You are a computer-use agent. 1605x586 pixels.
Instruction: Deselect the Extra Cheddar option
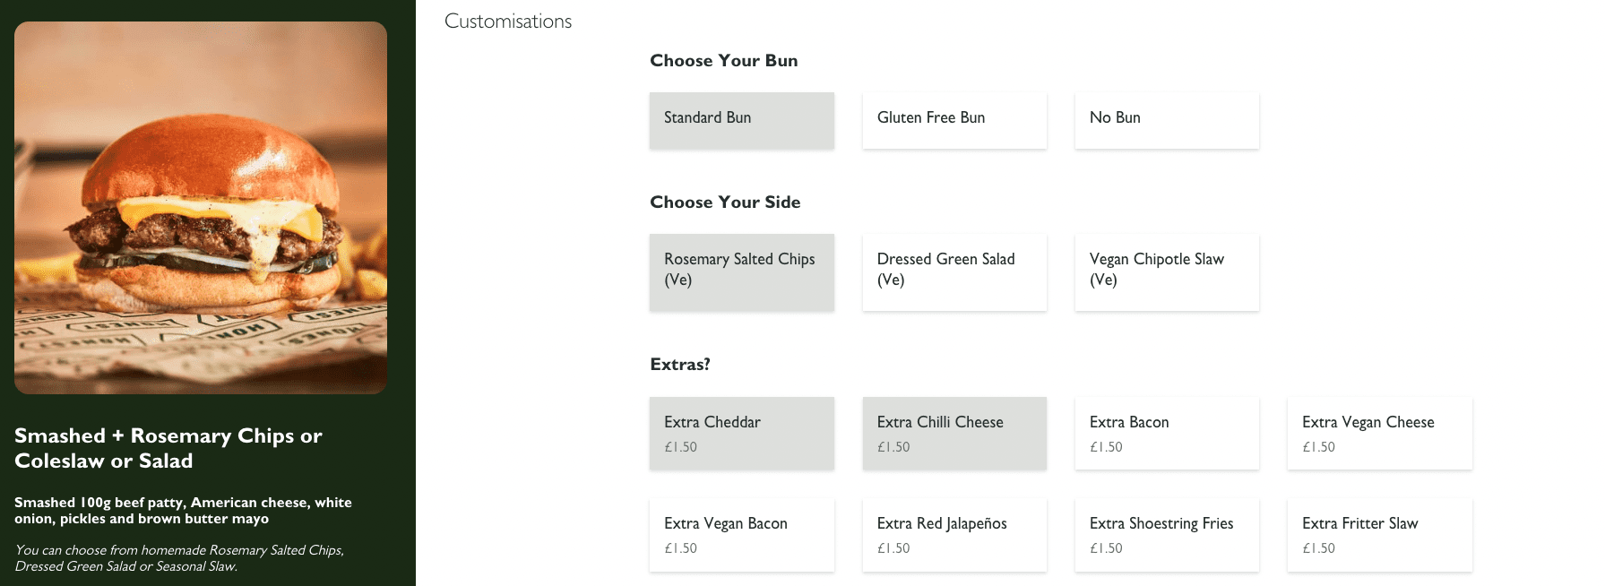click(x=740, y=432)
